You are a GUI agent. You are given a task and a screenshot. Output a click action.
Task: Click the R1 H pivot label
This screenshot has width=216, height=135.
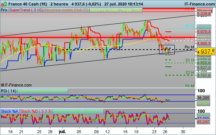coord(190,26)
